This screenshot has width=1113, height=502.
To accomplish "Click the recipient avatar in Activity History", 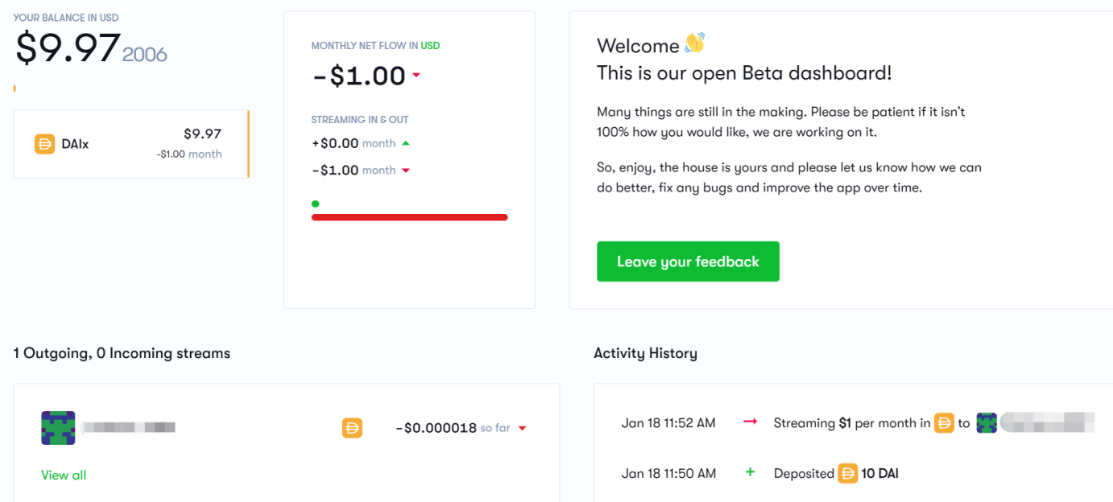I will [987, 422].
